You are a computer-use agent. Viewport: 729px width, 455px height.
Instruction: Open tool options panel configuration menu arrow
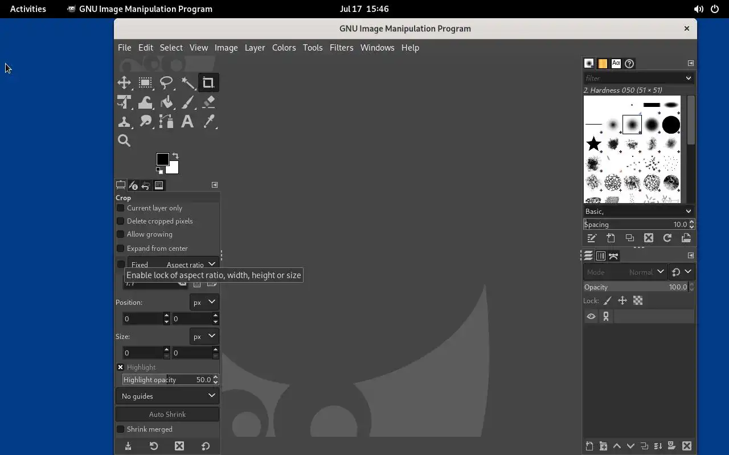(215, 185)
